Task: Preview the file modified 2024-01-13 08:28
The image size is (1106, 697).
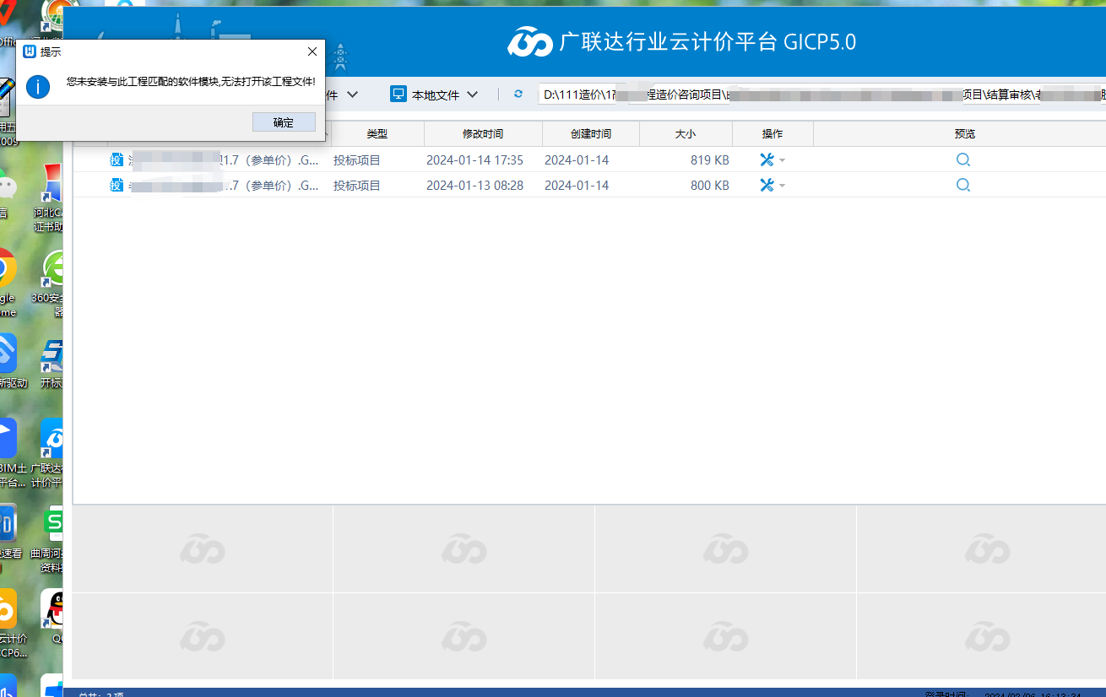Action: 963,185
